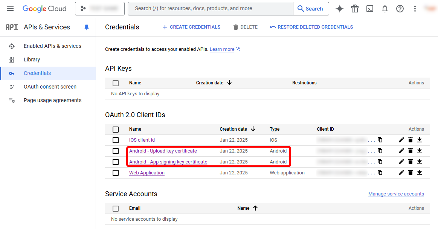438x229 pixels.
Task: Delete the Android Upload key certificate client
Action: click(411, 151)
